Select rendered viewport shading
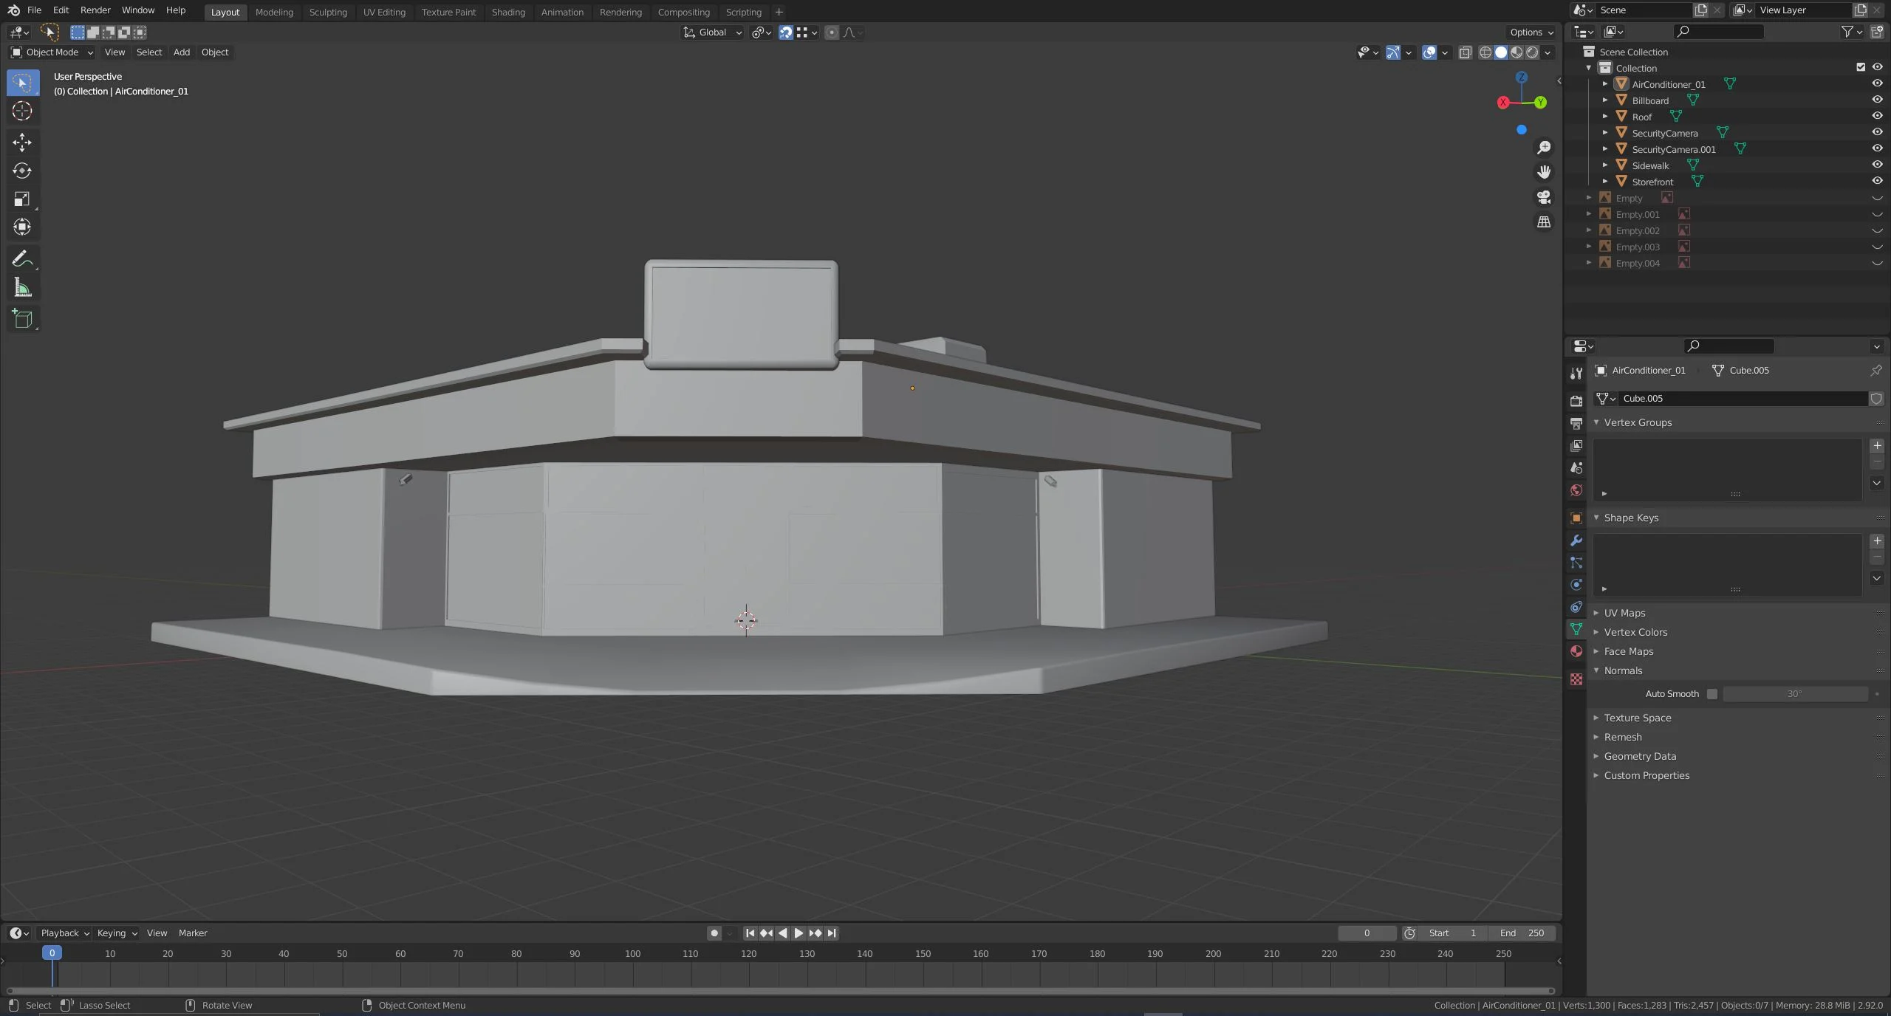Screen dimensions: 1891x1016 click(x=1533, y=52)
